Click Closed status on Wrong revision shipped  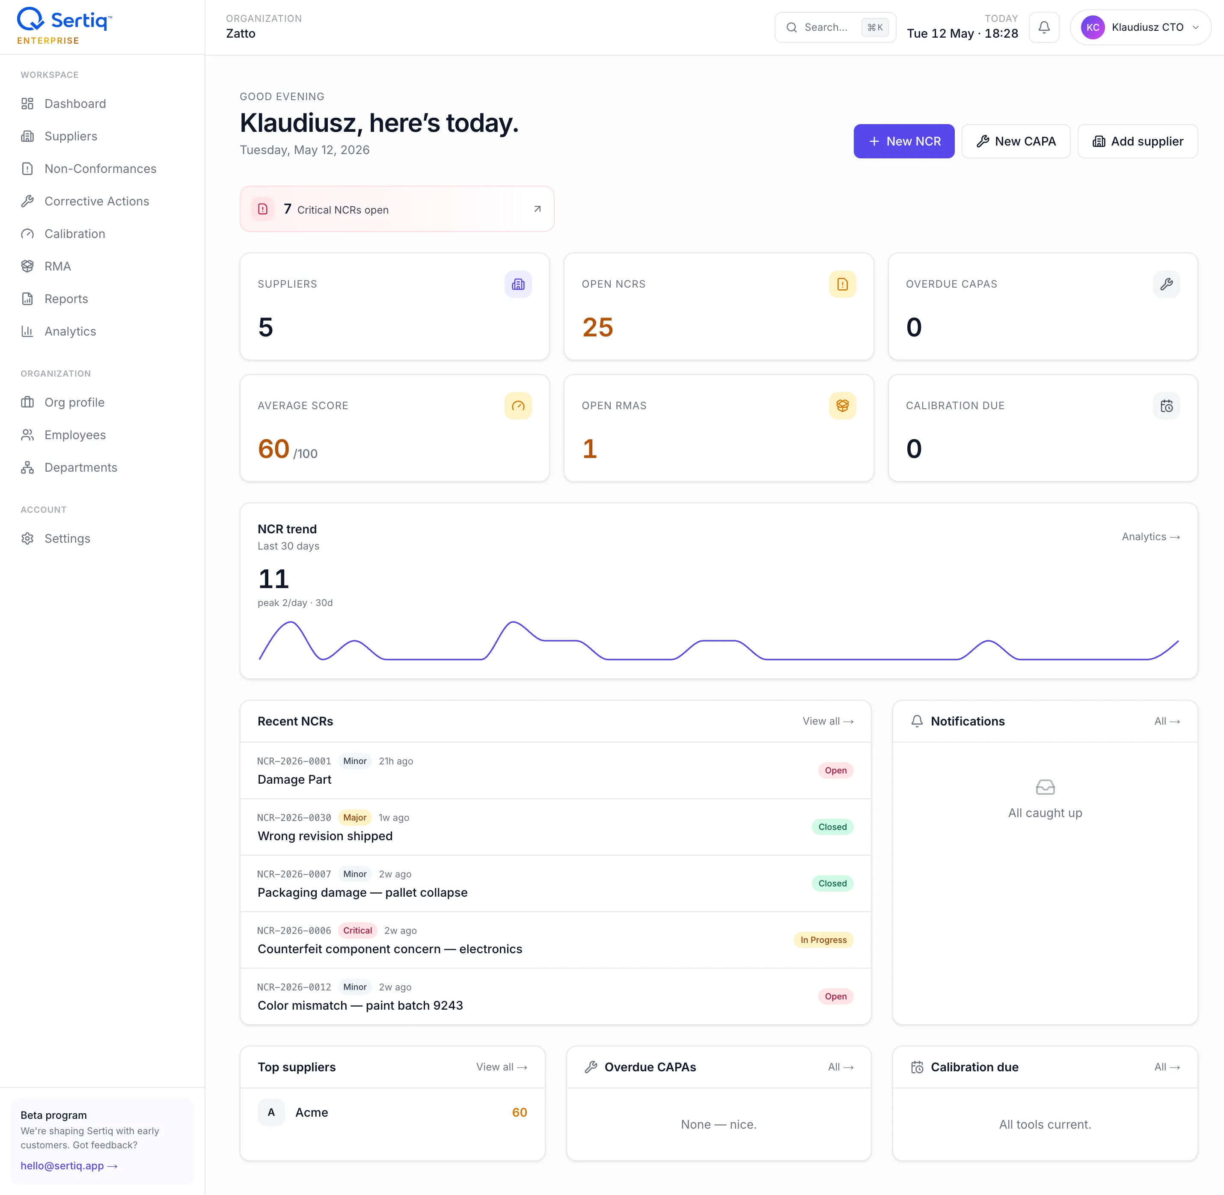click(x=832, y=826)
